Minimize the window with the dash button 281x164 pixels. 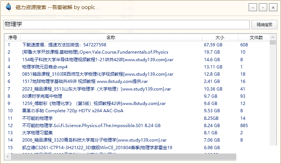click(x=252, y=8)
